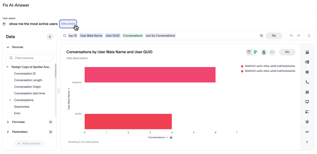This screenshot has width=317, height=154.
Task: Expand the Parameters section
Action: (8, 132)
